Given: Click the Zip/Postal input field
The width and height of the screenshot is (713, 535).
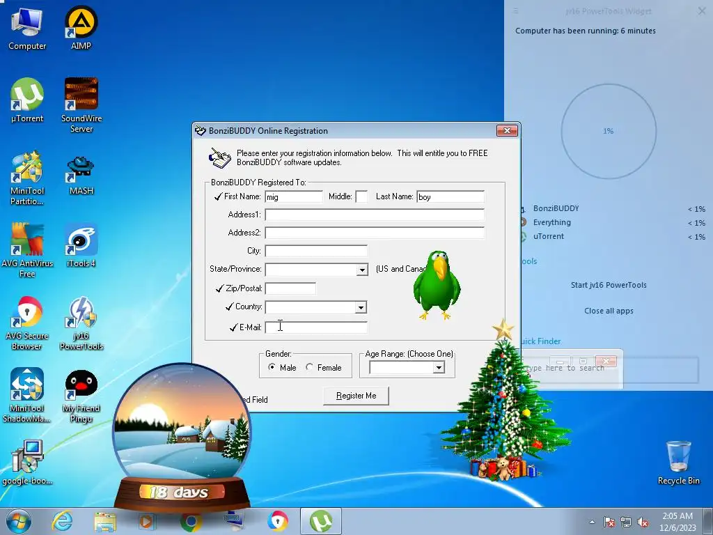Looking at the screenshot, I should point(290,288).
